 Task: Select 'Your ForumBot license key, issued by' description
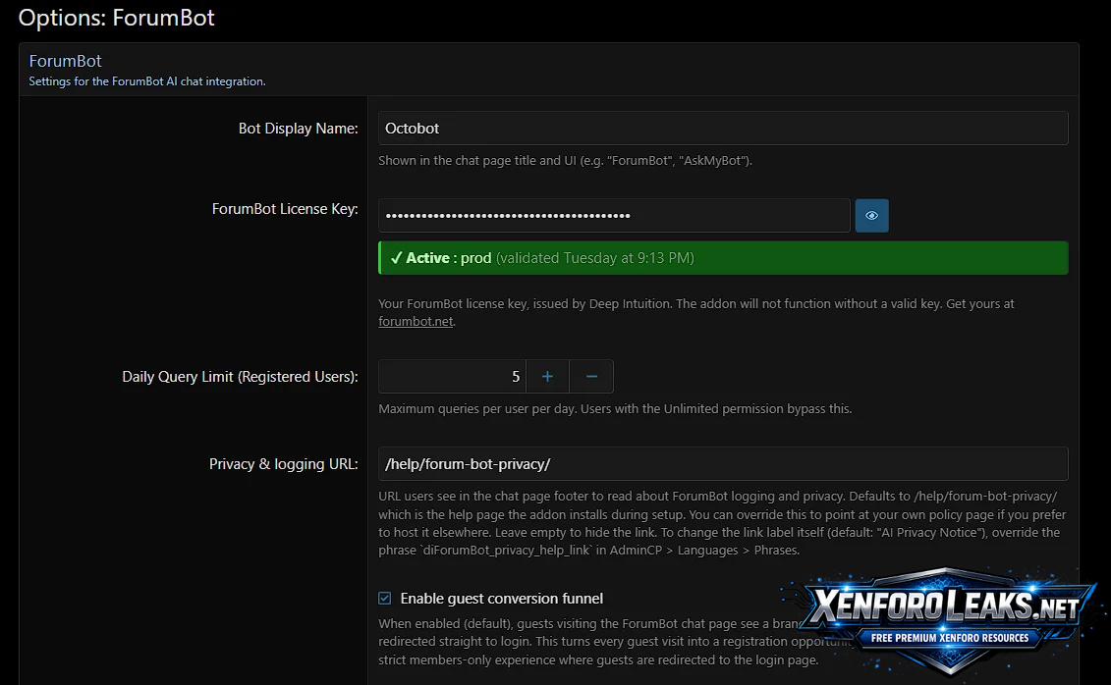coord(695,312)
